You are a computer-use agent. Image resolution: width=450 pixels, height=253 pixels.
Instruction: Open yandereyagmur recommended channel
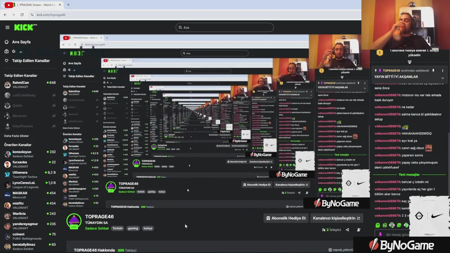[30, 226]
